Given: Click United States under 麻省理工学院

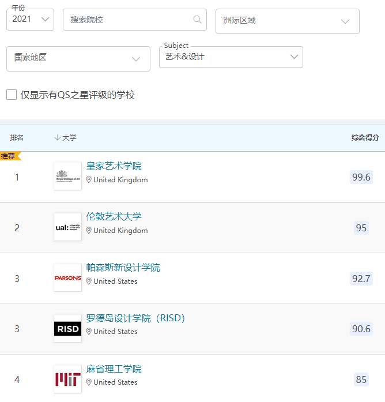Looking at the screenshot, I should pos(115,382).
